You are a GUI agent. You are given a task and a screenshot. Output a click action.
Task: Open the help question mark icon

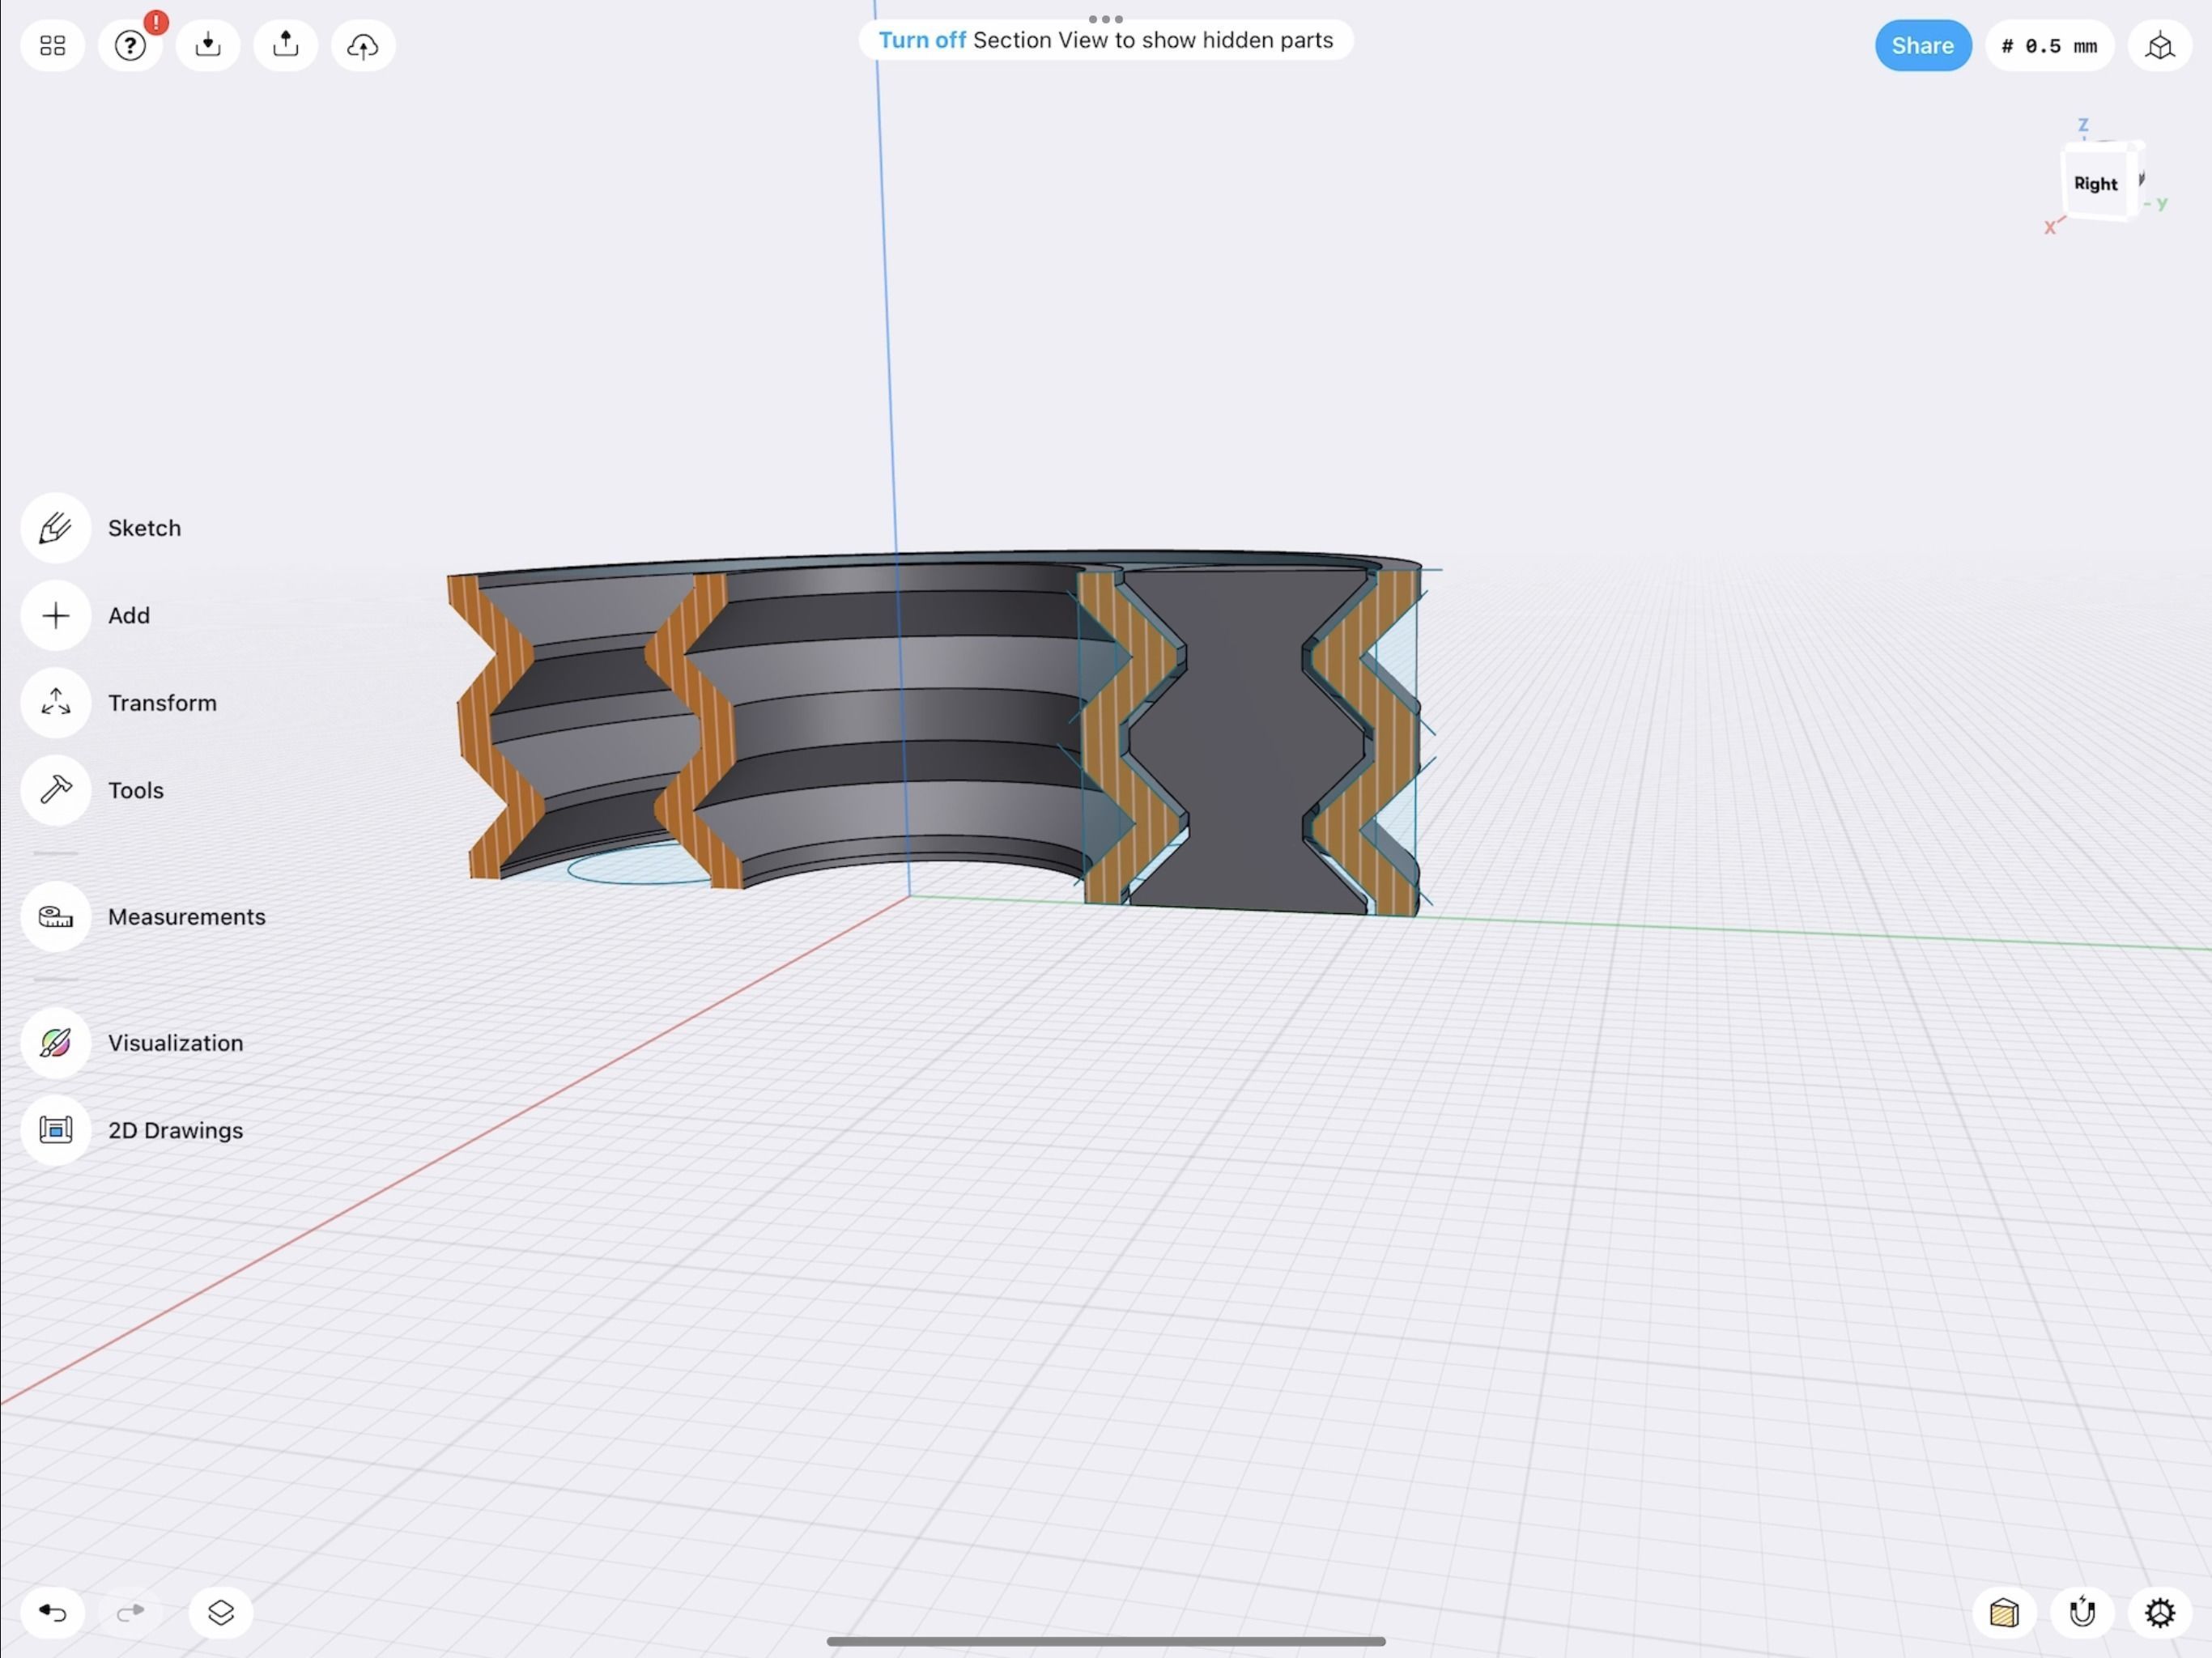coord(130,46)
